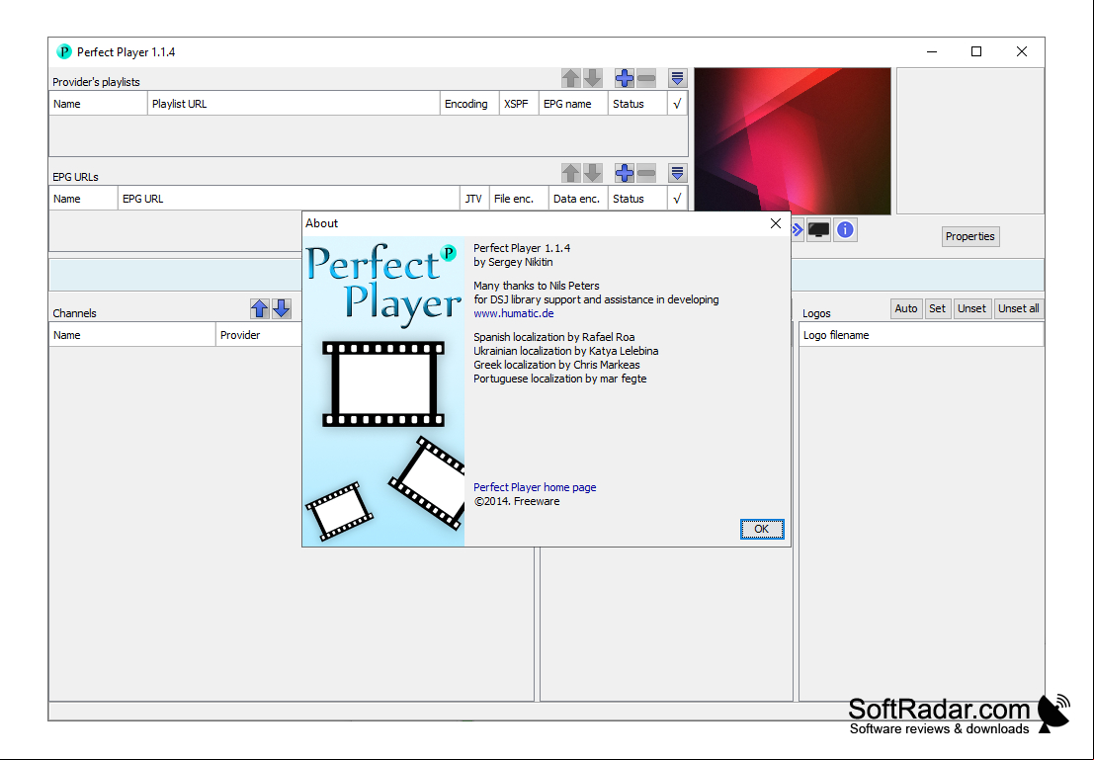Click Logo filename column header
The width and height of the screenshot is (1094, 760).
[921, 335]
